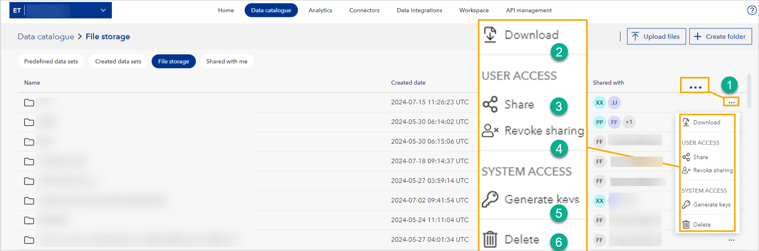
Task: Expand the +1 additional shared users badge
Action: click(x=629, y=122)
